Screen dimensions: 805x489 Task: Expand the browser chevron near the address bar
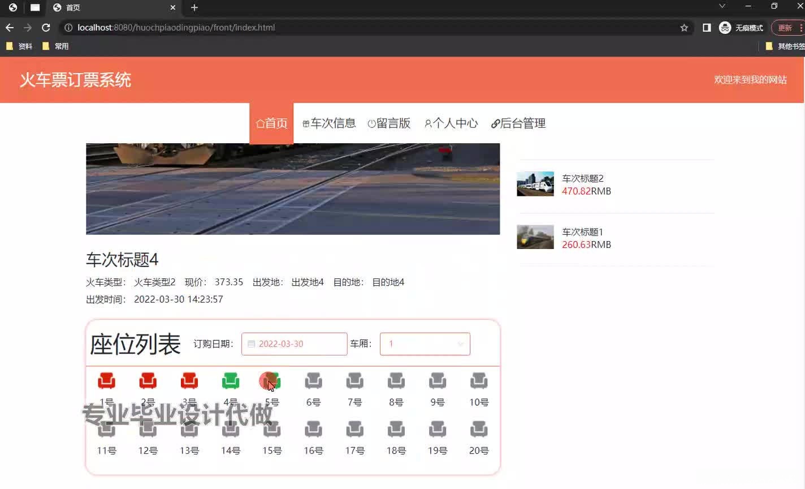pyautogui.click(x=722, y=8)
